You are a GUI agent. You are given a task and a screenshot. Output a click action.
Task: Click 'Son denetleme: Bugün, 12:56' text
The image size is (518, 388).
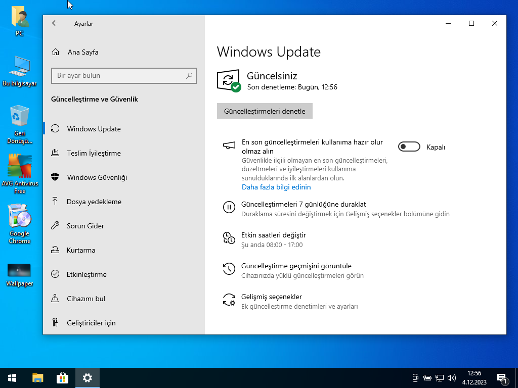(292, 87)
